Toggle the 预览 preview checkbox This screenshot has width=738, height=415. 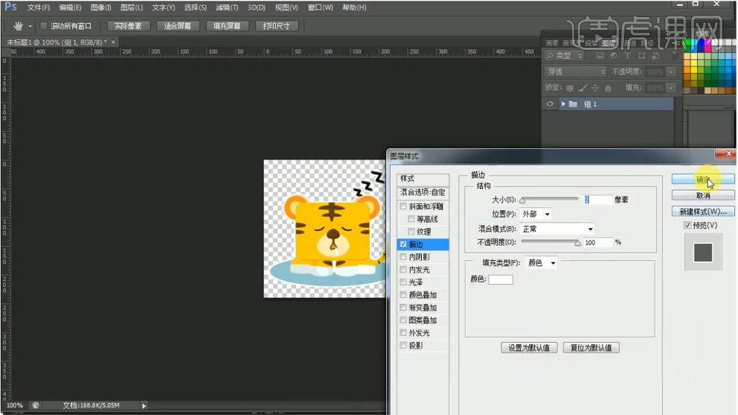coord(687,225)
